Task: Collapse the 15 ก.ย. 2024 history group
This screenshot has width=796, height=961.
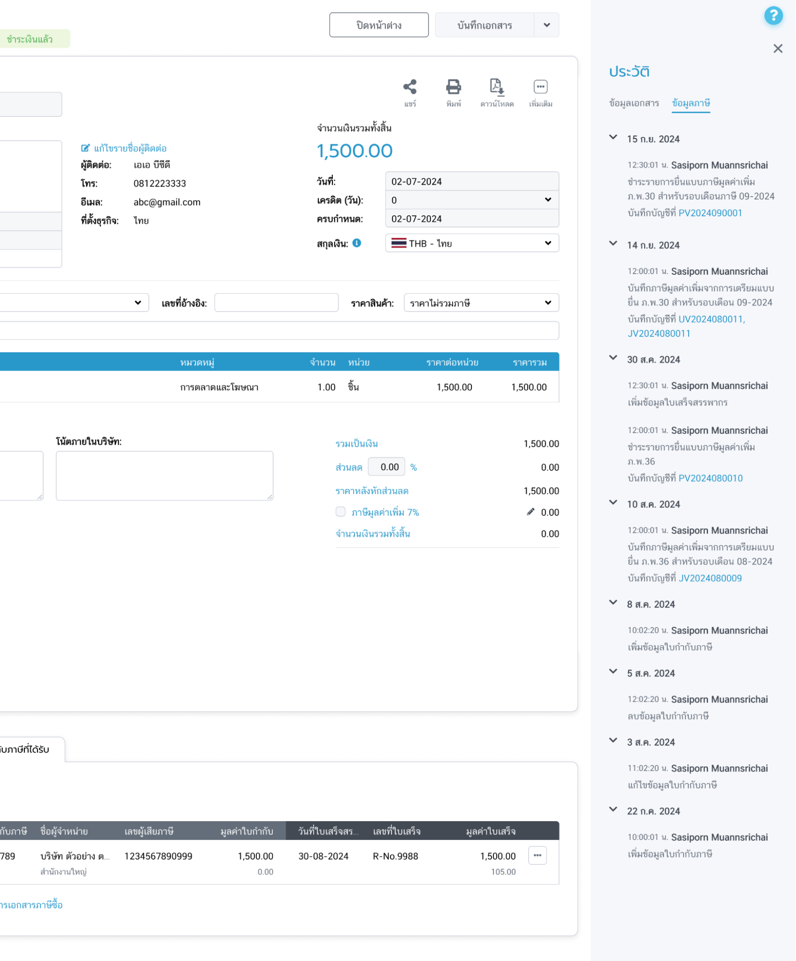Action: point(613,138)
